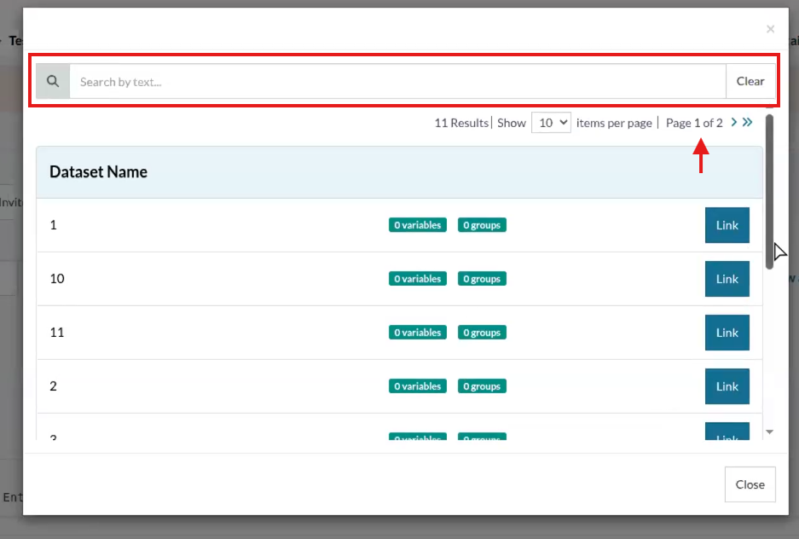Link dataset named 2
Screen dimensions: 799x539
click(x=727, y=386)
